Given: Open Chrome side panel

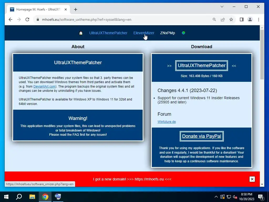Looking at the screenshot, I should coord(242,19).
